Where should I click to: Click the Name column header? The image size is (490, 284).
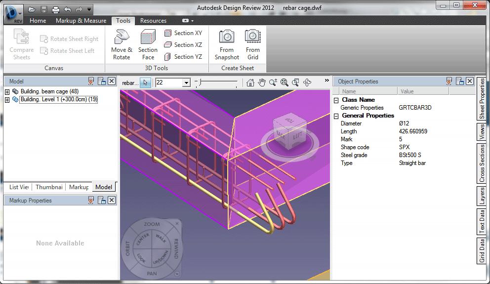368,91
